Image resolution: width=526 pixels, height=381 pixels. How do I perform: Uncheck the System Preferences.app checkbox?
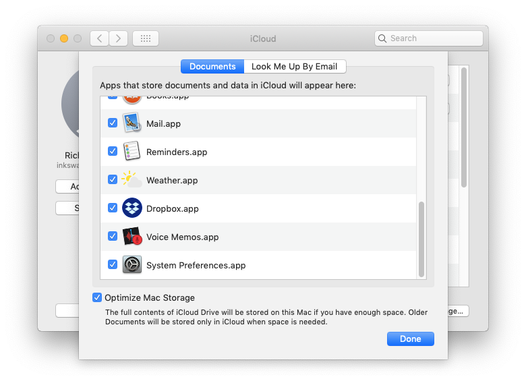(113, 264)
